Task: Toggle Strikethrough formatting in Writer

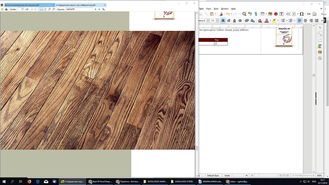Action: 240,21
